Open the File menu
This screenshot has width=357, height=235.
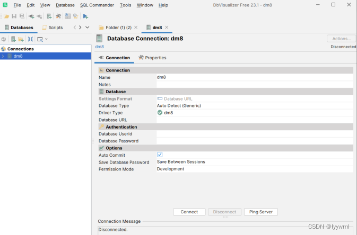(x=17, y=5)
